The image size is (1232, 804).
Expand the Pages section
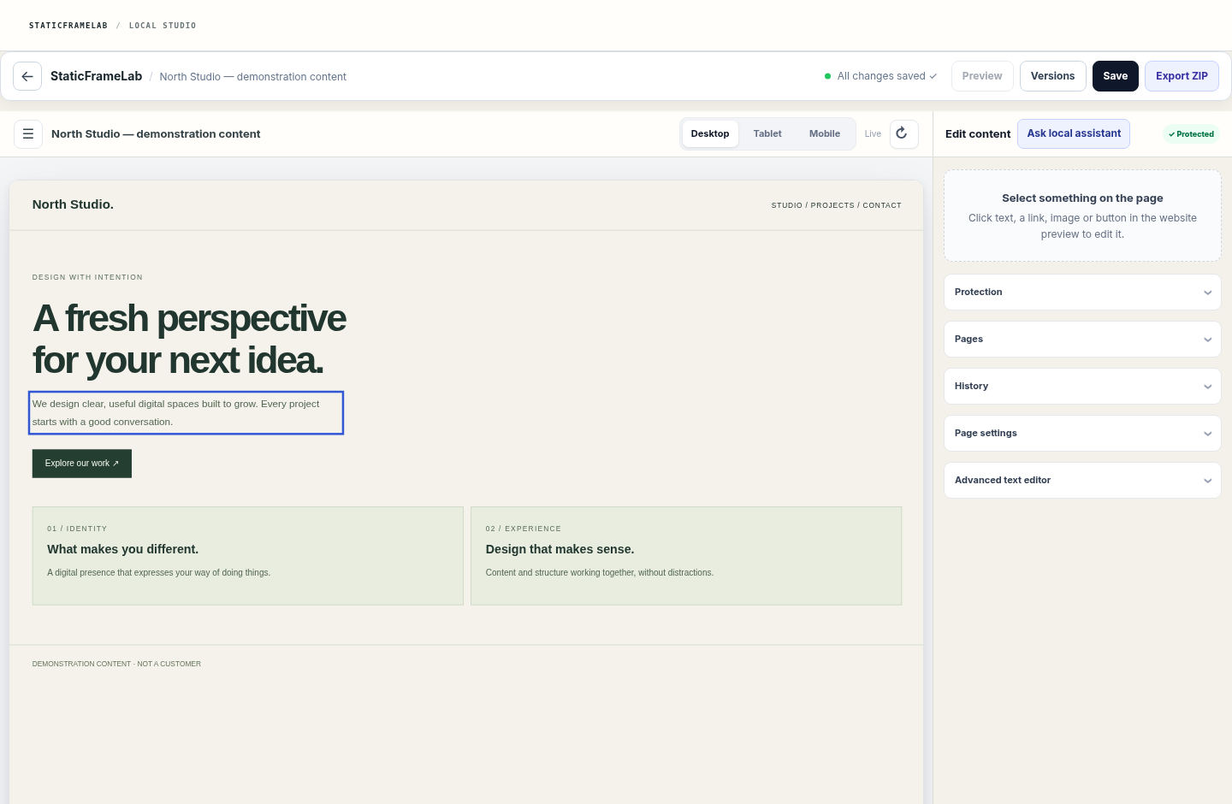[x=1082, y=340]
